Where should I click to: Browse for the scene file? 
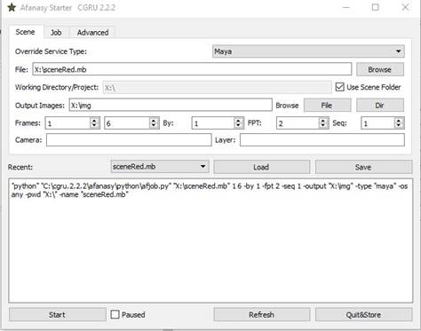[x=380, y=69]
